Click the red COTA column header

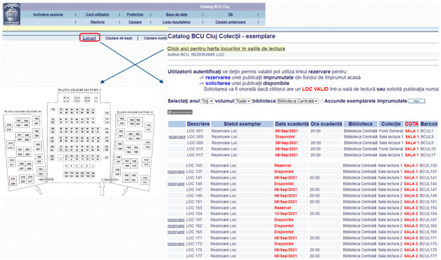click(411, 124)
